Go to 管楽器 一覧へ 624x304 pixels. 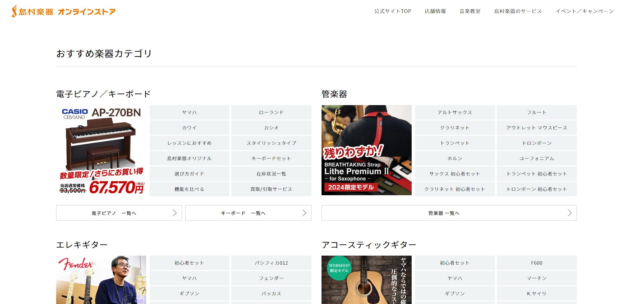click(449, 213)
